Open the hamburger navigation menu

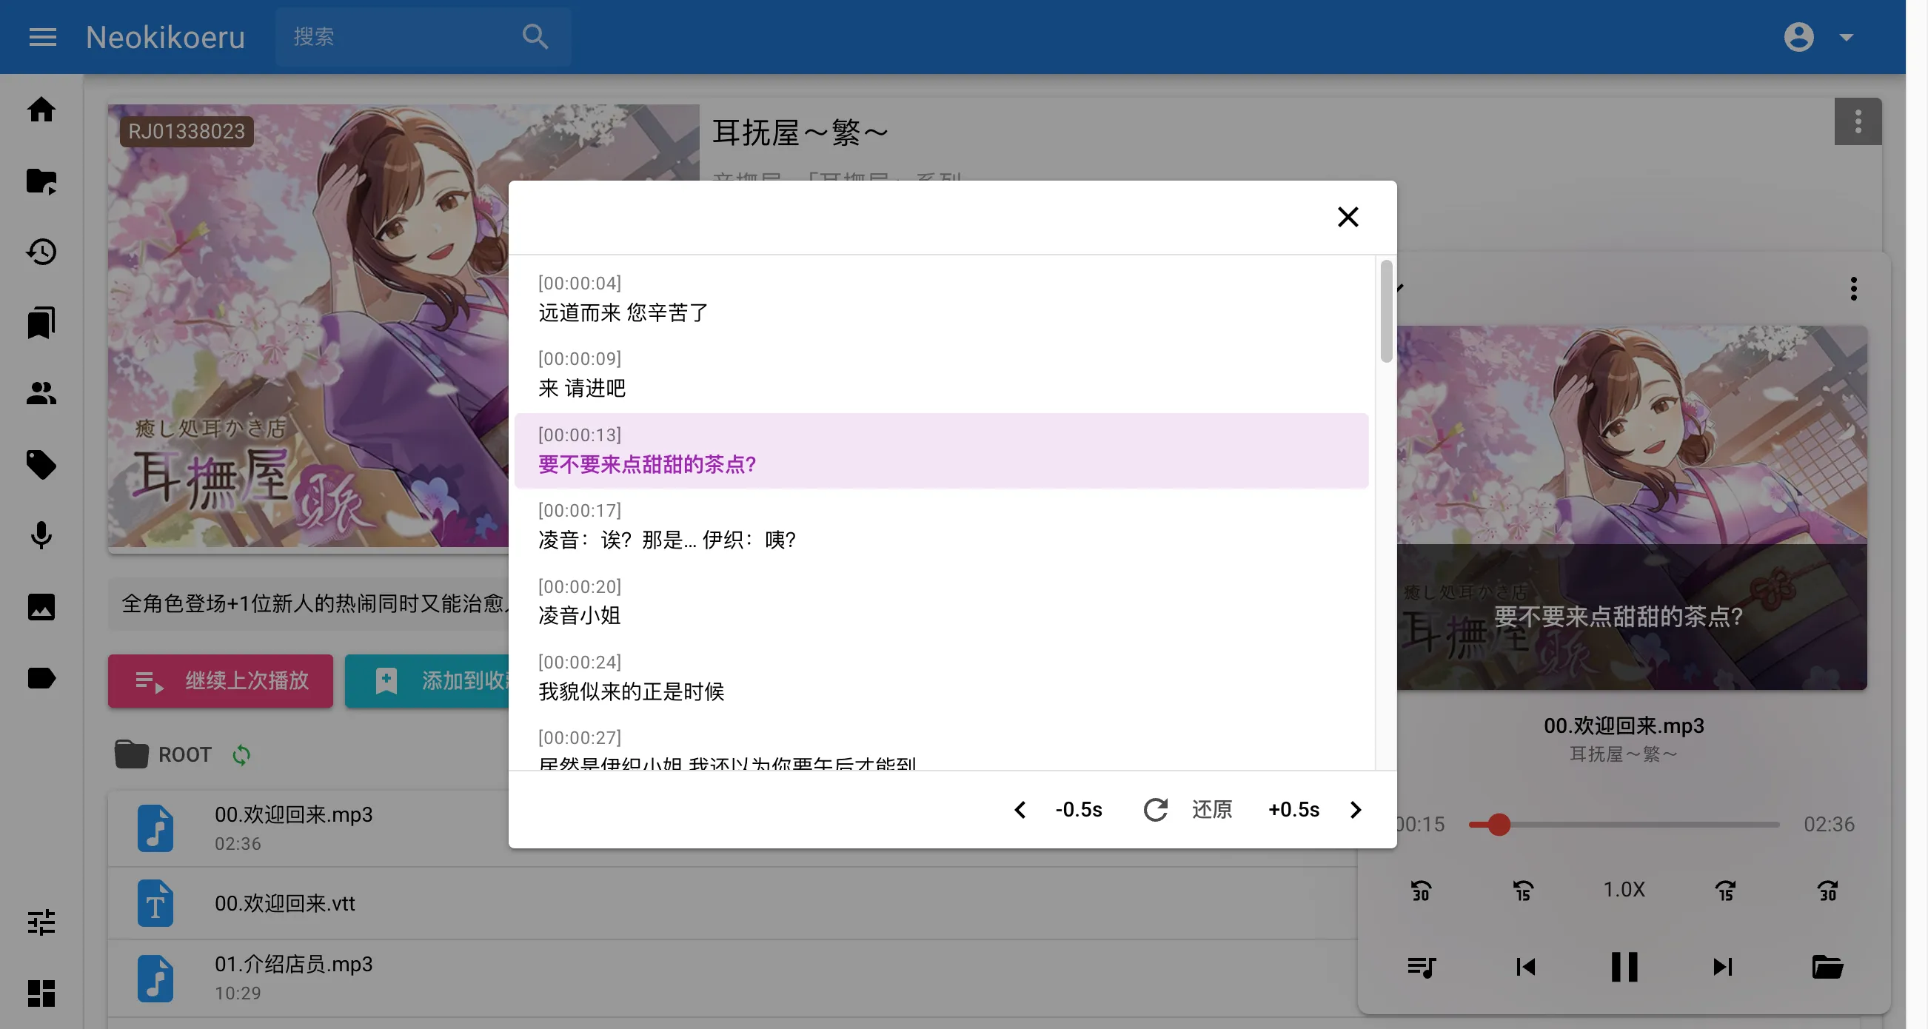tap(43, 37)
